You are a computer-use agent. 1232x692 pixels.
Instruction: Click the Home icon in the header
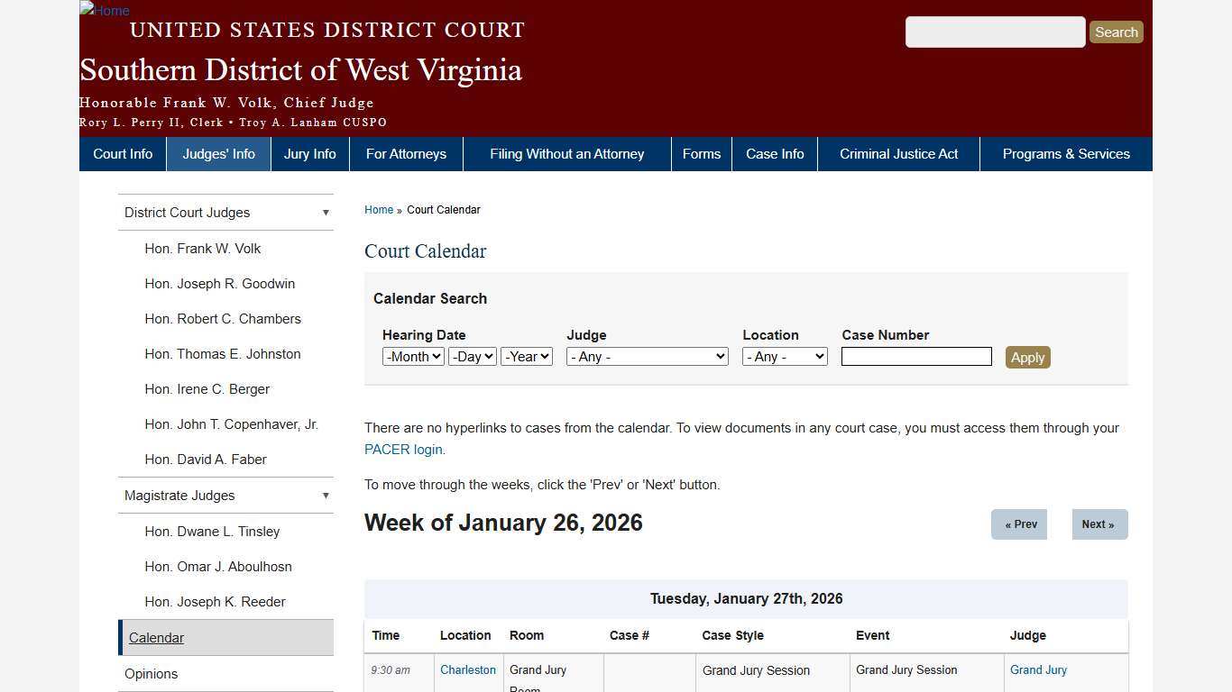[103, 11]
